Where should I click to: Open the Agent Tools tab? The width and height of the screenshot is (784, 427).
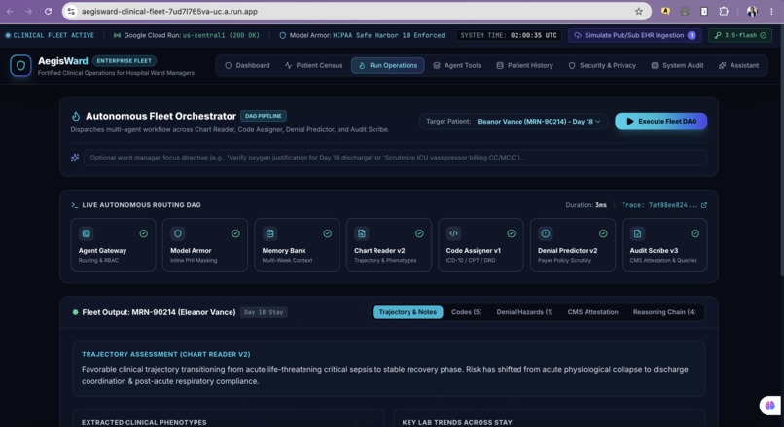pyautogui.click(x=457, y=65)
